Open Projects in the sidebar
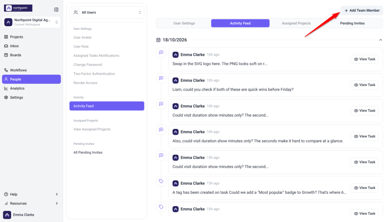Screen dimensions: 389x222 click(31, 37)
